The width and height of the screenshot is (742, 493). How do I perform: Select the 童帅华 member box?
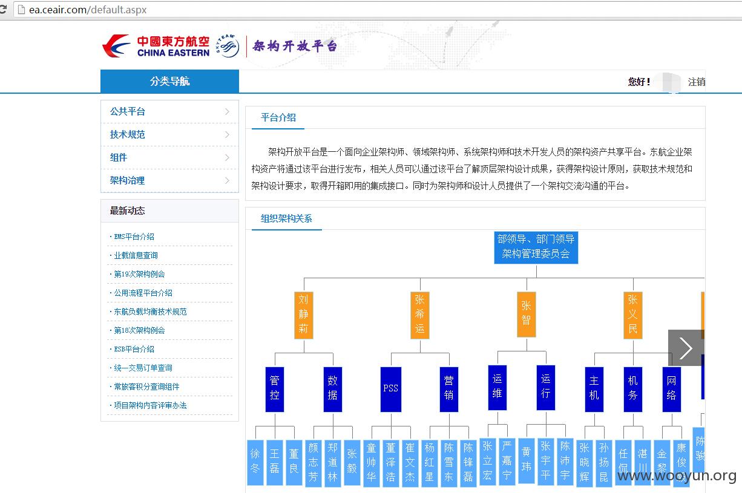[372, 463]
